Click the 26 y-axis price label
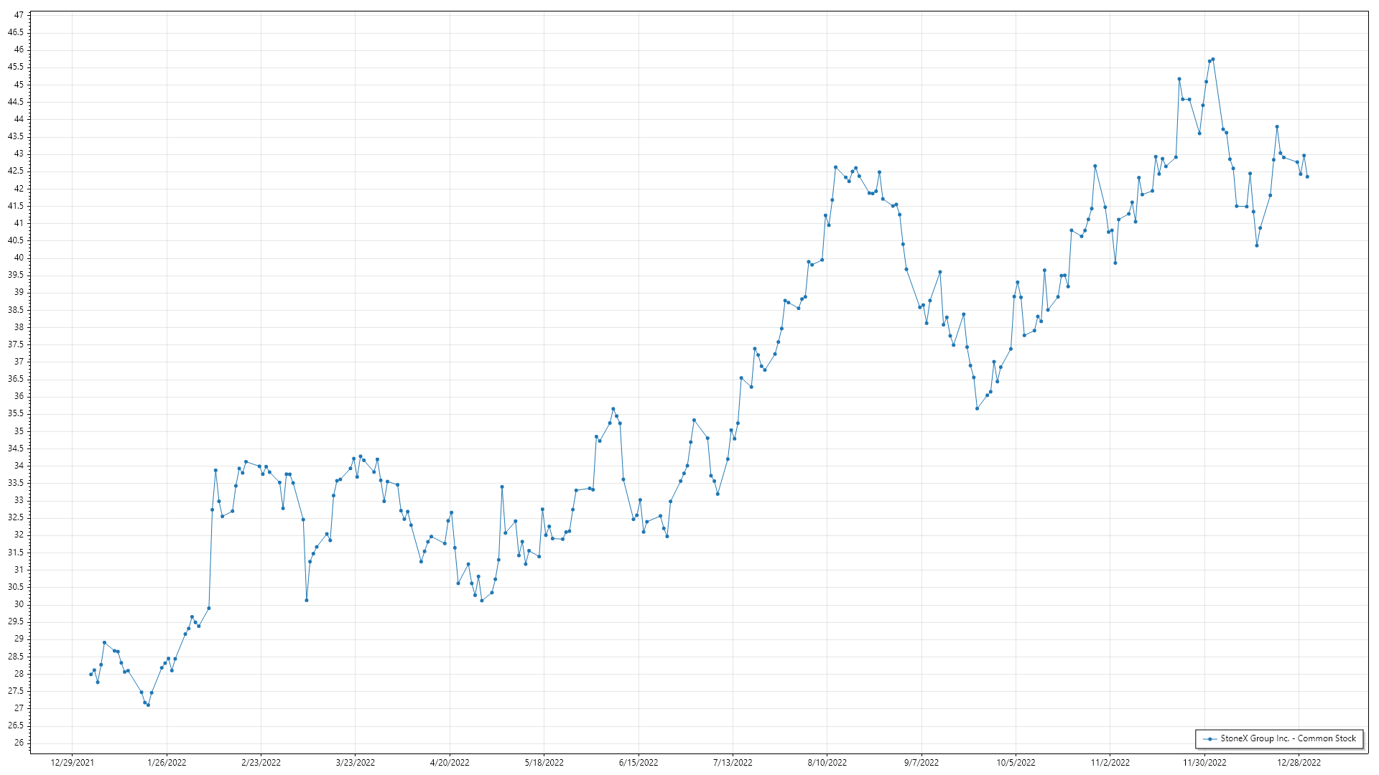Screen dimensions: 1379x775 19,743
